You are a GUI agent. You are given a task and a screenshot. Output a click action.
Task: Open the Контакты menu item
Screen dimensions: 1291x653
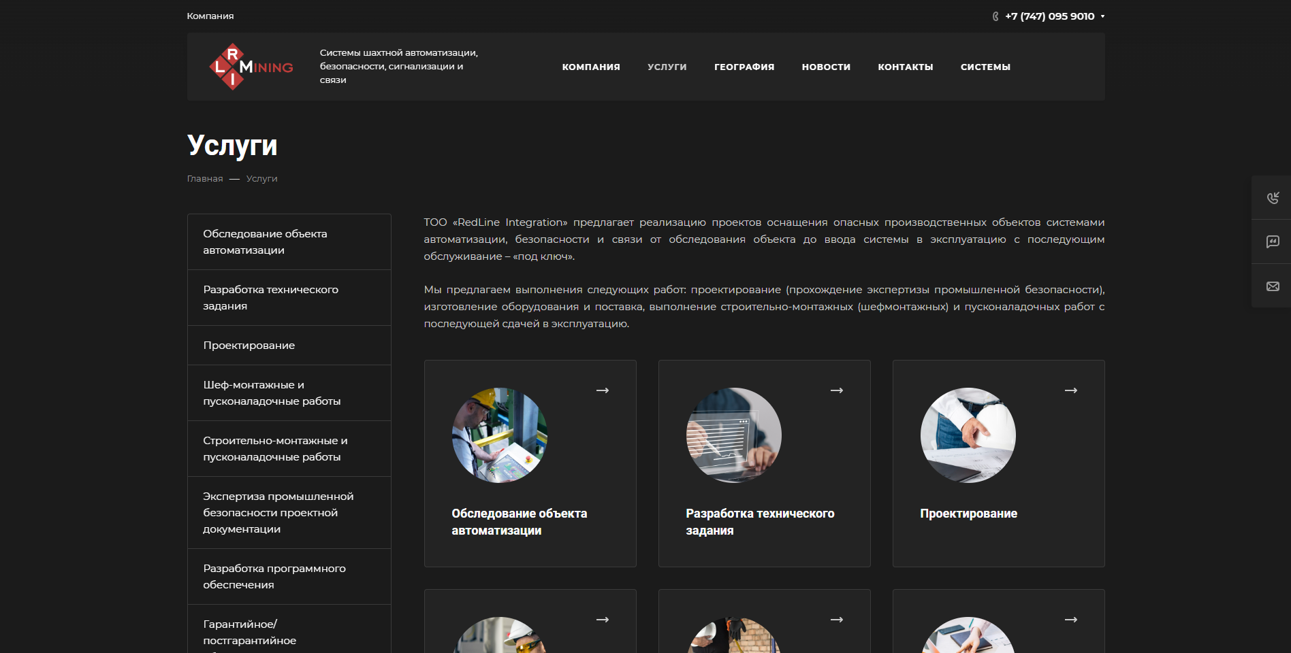coord(906,67)
